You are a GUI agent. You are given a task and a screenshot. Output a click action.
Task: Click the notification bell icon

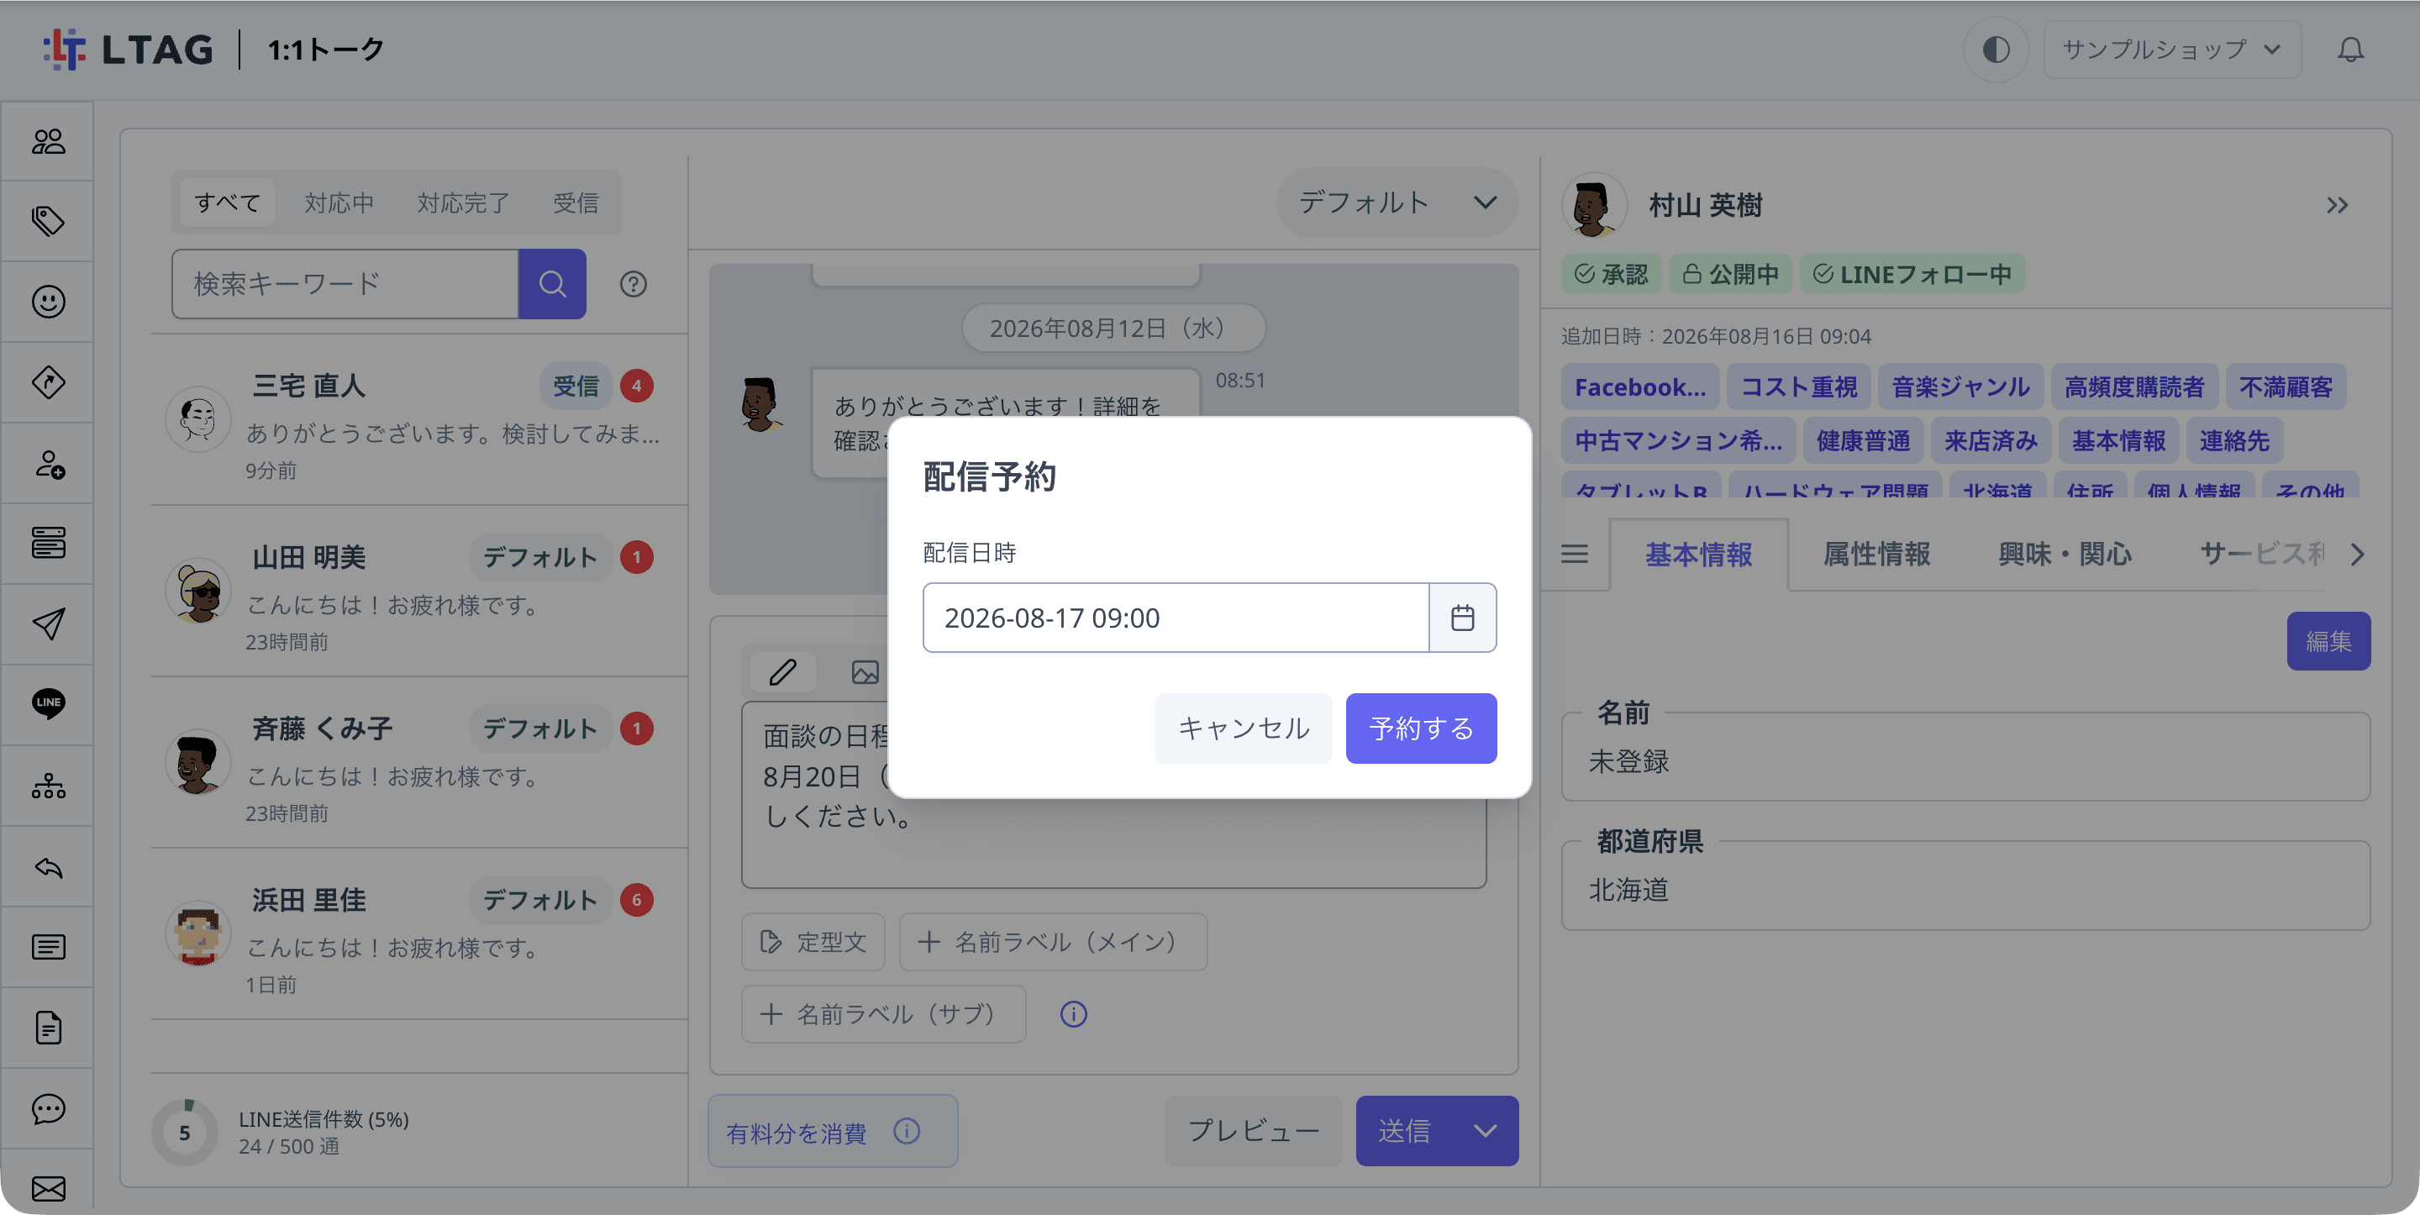2350,50
